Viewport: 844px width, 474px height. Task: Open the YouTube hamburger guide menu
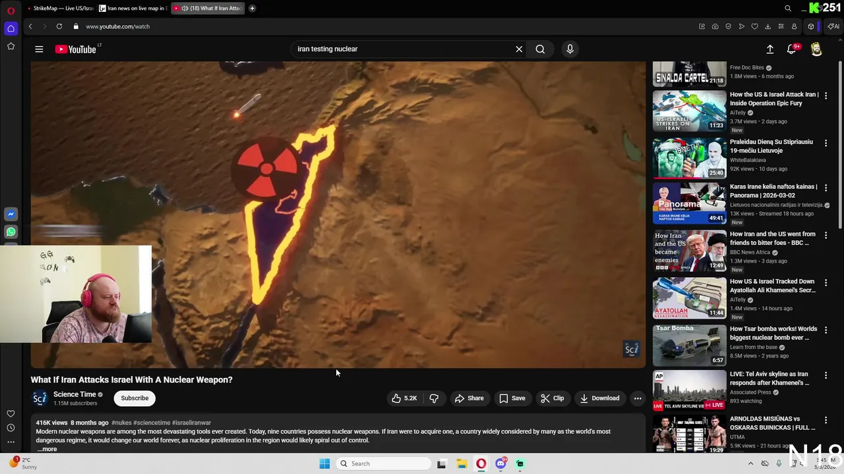click(x=39, y=49)
